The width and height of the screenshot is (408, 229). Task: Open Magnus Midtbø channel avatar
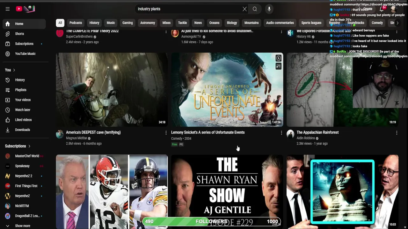(60, 134)
